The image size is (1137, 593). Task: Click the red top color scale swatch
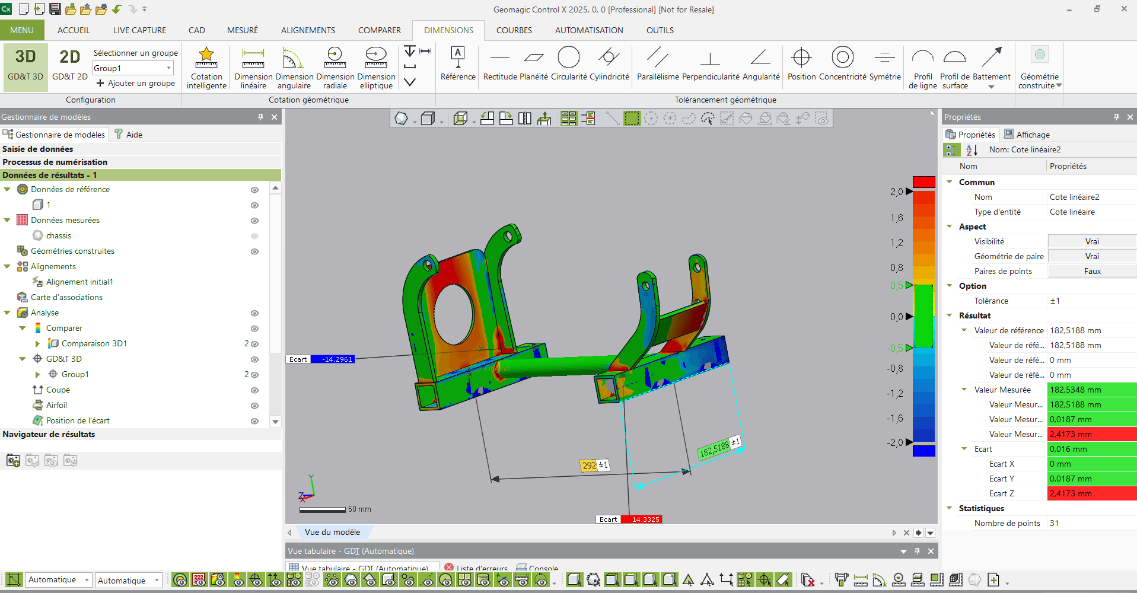pyautogui.click(x=923, y=182)
